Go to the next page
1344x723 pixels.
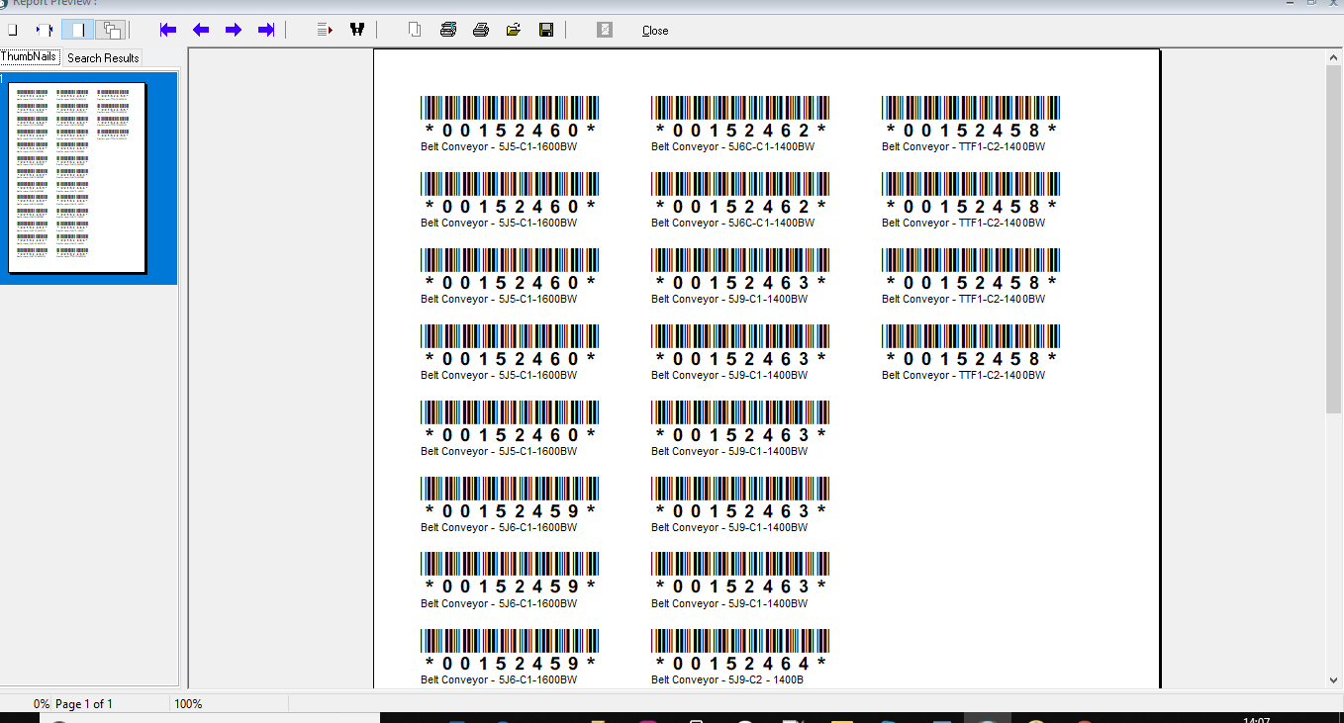234,30
